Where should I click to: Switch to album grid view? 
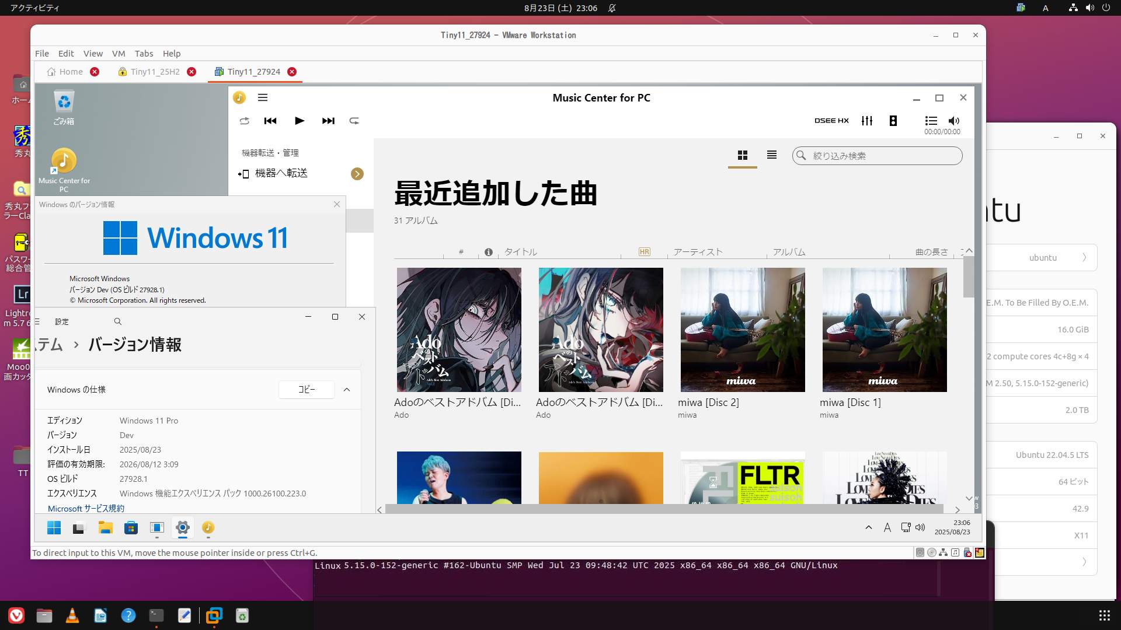point(743,155)
